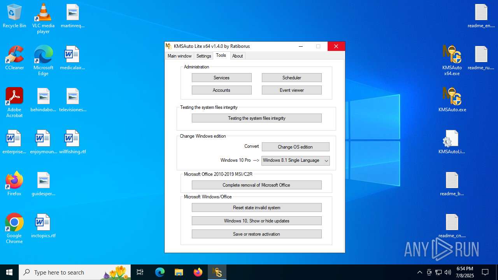The width and height of the screenshot is (498, 280).
Task: Click Reset state invalid system
Action: 256,208
